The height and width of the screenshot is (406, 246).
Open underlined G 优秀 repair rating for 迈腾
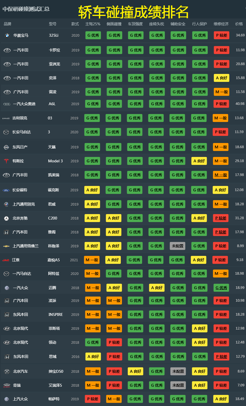coord(221,288)
